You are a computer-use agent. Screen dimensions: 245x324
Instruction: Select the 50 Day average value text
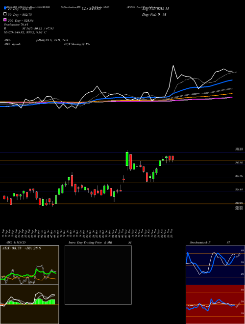20,15
